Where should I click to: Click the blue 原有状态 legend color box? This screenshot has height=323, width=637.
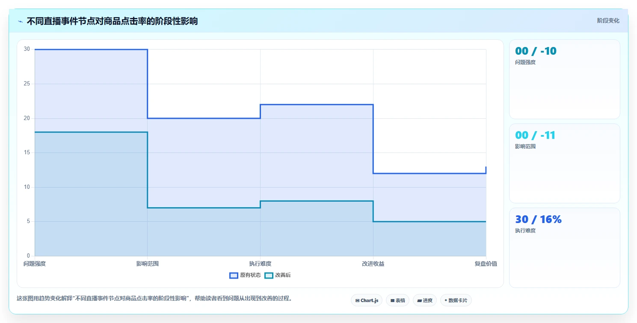(x=234, y=275)
